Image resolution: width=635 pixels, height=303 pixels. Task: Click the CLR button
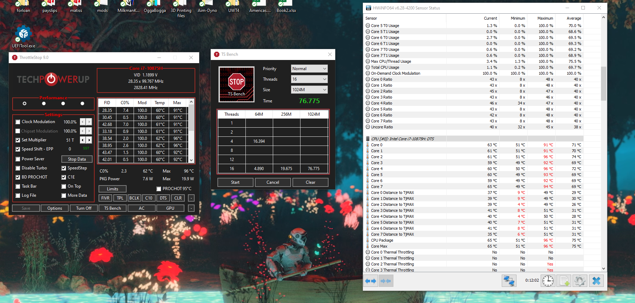pos(178,198)
